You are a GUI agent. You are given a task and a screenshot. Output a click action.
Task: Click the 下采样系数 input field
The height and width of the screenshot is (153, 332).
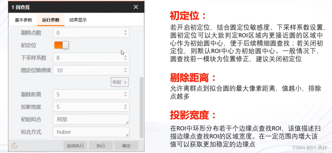click(91, 58)
